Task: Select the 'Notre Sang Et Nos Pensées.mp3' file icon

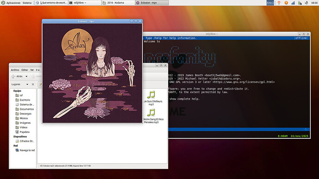Action: 151,113
